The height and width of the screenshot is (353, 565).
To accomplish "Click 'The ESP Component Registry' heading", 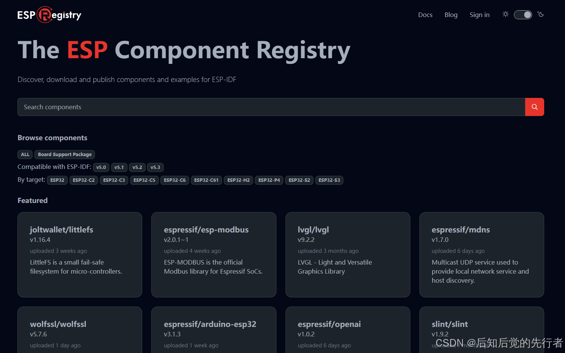I will pyautogui.click(x=184, y=50).
